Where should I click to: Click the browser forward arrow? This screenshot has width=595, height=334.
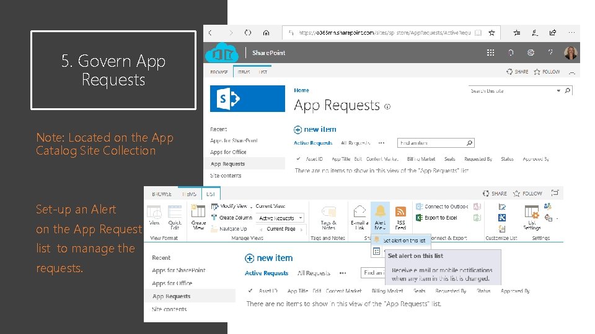pos(231,33)
